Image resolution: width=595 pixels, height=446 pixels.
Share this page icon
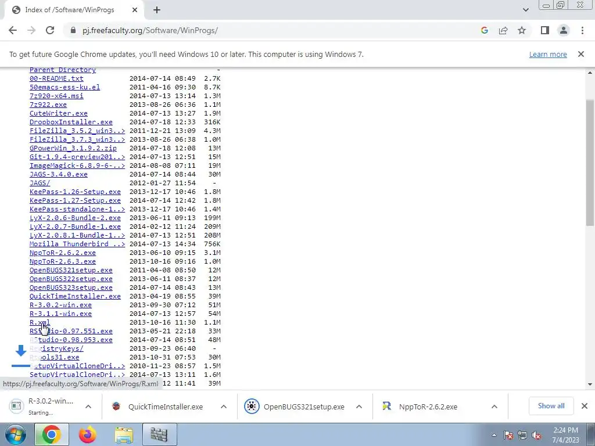[503, 30]
